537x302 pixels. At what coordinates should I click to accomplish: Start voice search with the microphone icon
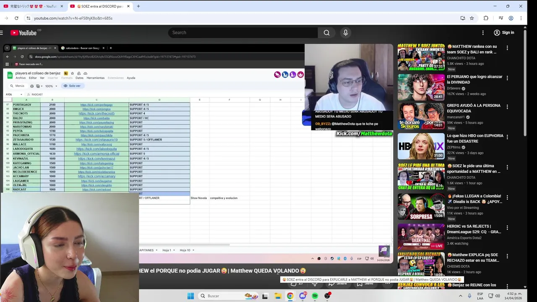tap(346, 33)
